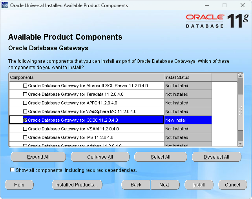Click Not Installed status for IMS
Screen dimensions: 252x199
[188, 137]
